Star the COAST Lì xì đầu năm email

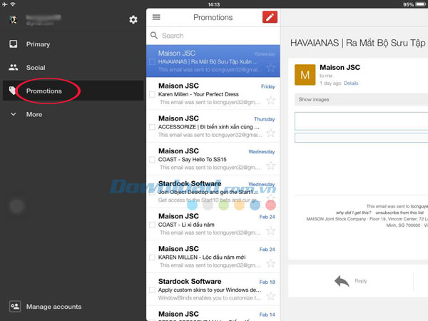pos(270,230)
